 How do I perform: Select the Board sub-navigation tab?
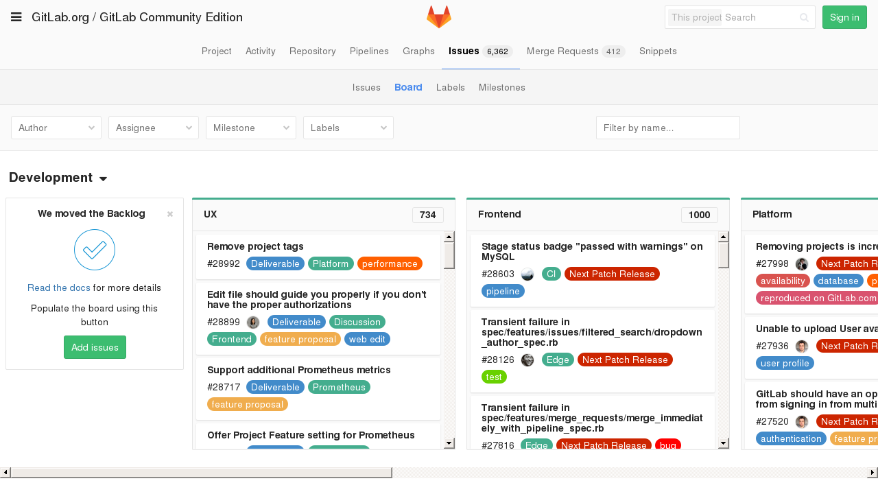click(x=408, y=88)
